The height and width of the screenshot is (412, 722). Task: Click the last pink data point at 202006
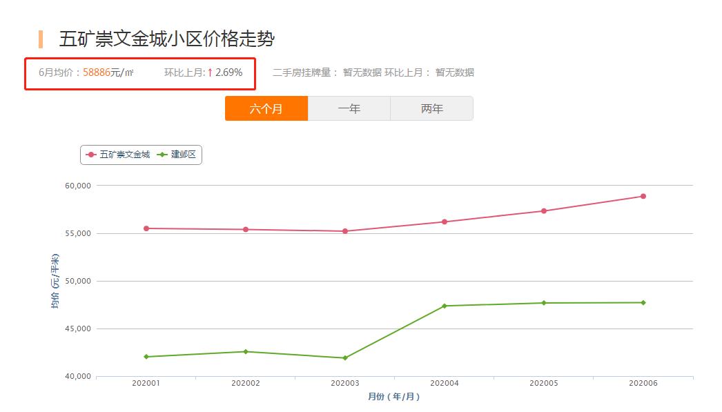point(643,197)
